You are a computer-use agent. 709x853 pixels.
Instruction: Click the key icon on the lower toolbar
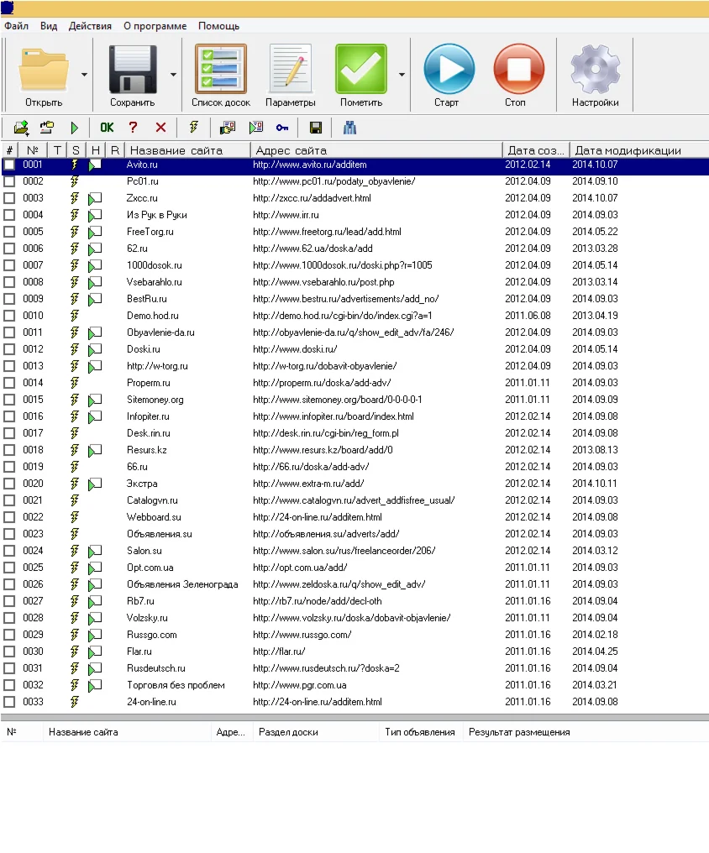tap(282, 127)
